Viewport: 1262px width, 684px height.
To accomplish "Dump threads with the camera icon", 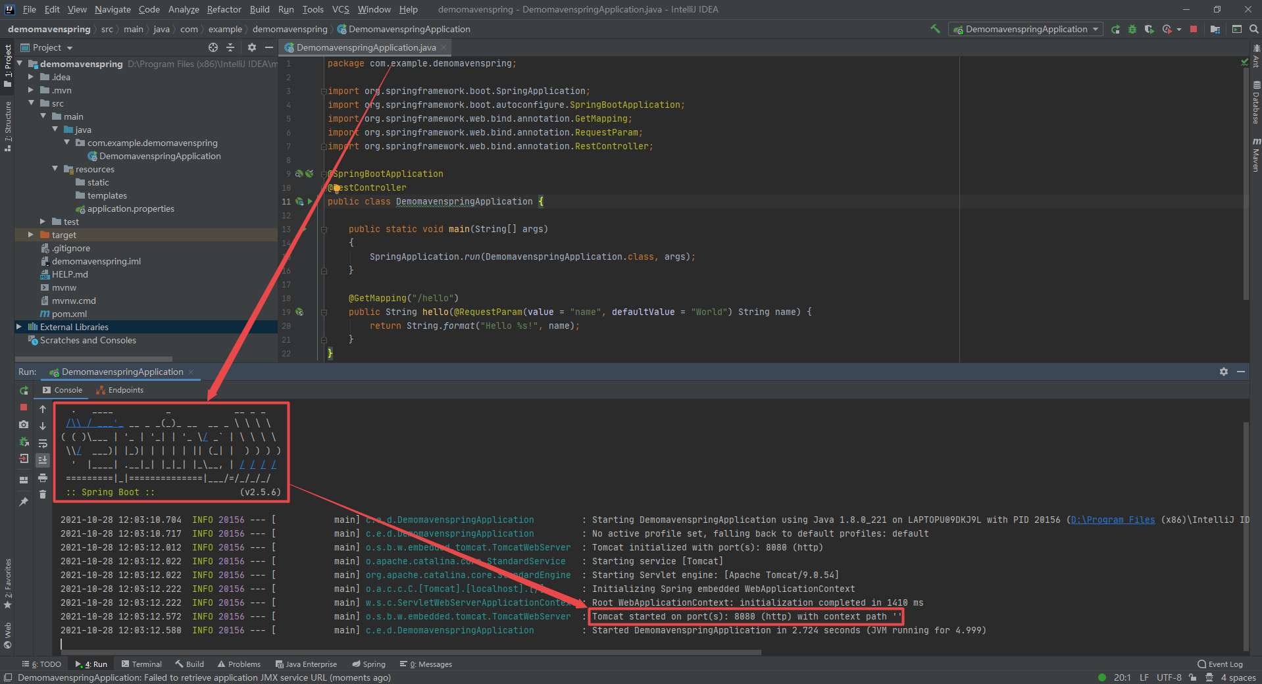I will point(24,425).
